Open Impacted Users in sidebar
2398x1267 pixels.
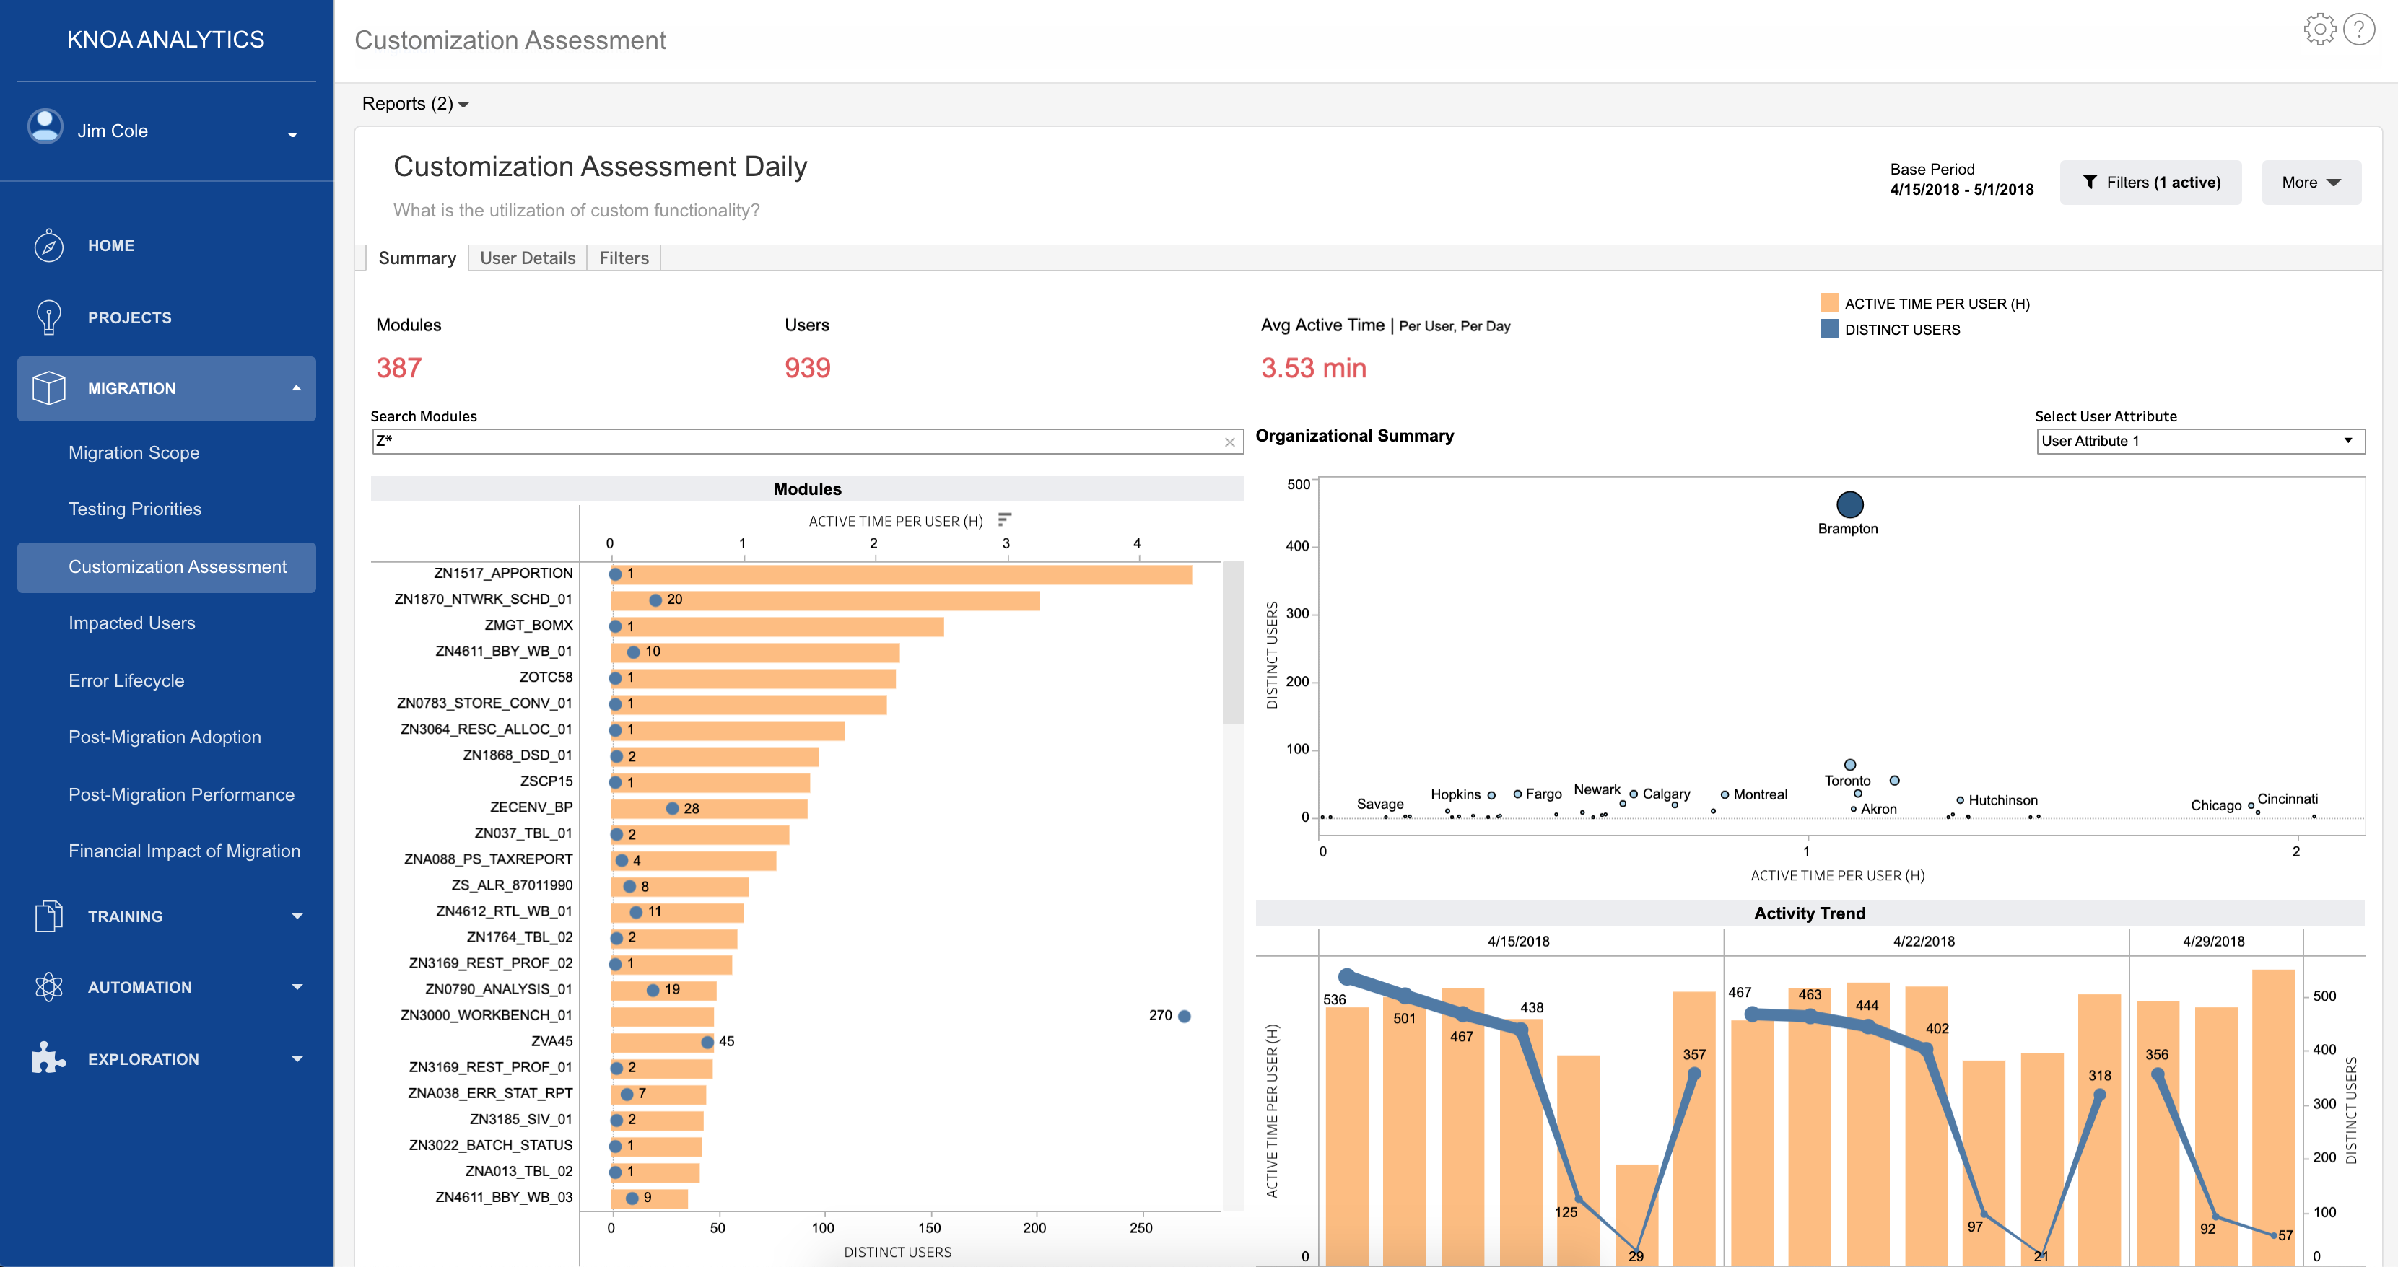click(132, 623)
